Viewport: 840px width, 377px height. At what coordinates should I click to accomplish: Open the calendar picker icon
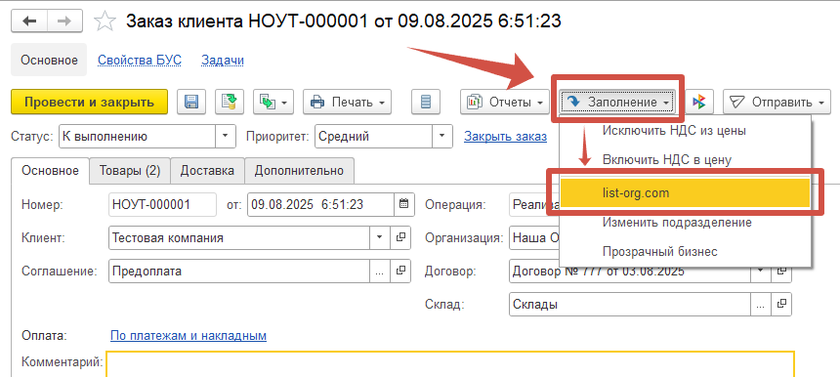[404, 204]
